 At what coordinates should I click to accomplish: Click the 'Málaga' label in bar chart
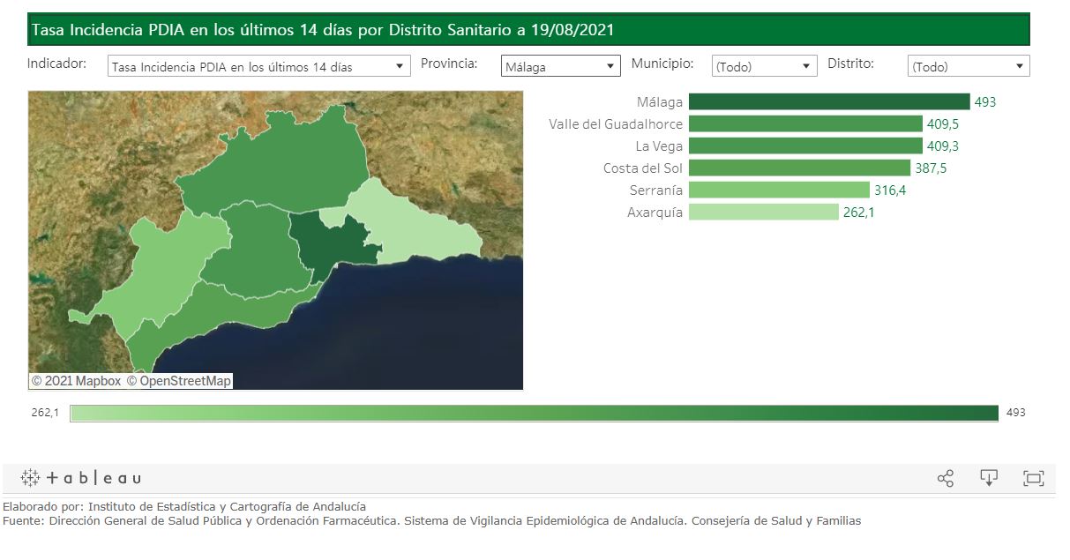coord(659,102)
